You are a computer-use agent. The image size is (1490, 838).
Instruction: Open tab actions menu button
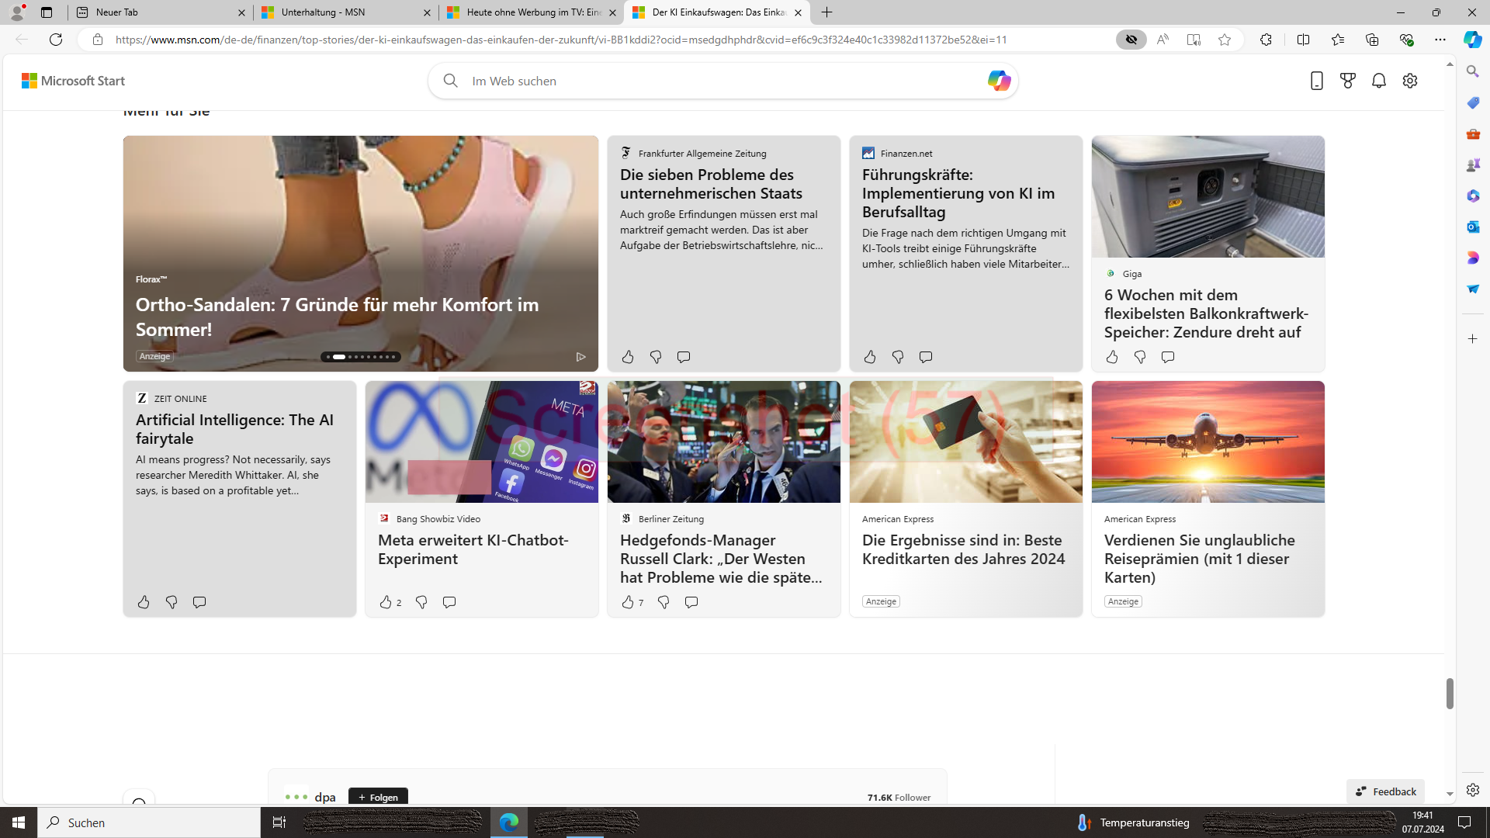(x=47, y=12)
